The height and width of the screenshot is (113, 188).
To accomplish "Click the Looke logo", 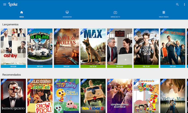I will point(13,4).
